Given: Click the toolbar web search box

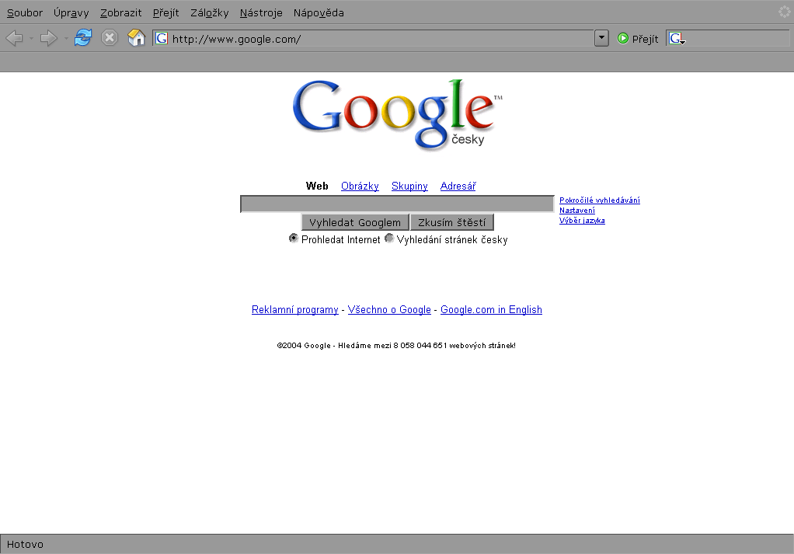Looking at the screenshot, I should tap(728, 39).
